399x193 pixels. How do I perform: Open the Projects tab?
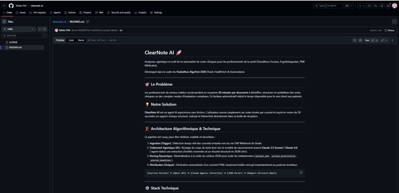86,12
